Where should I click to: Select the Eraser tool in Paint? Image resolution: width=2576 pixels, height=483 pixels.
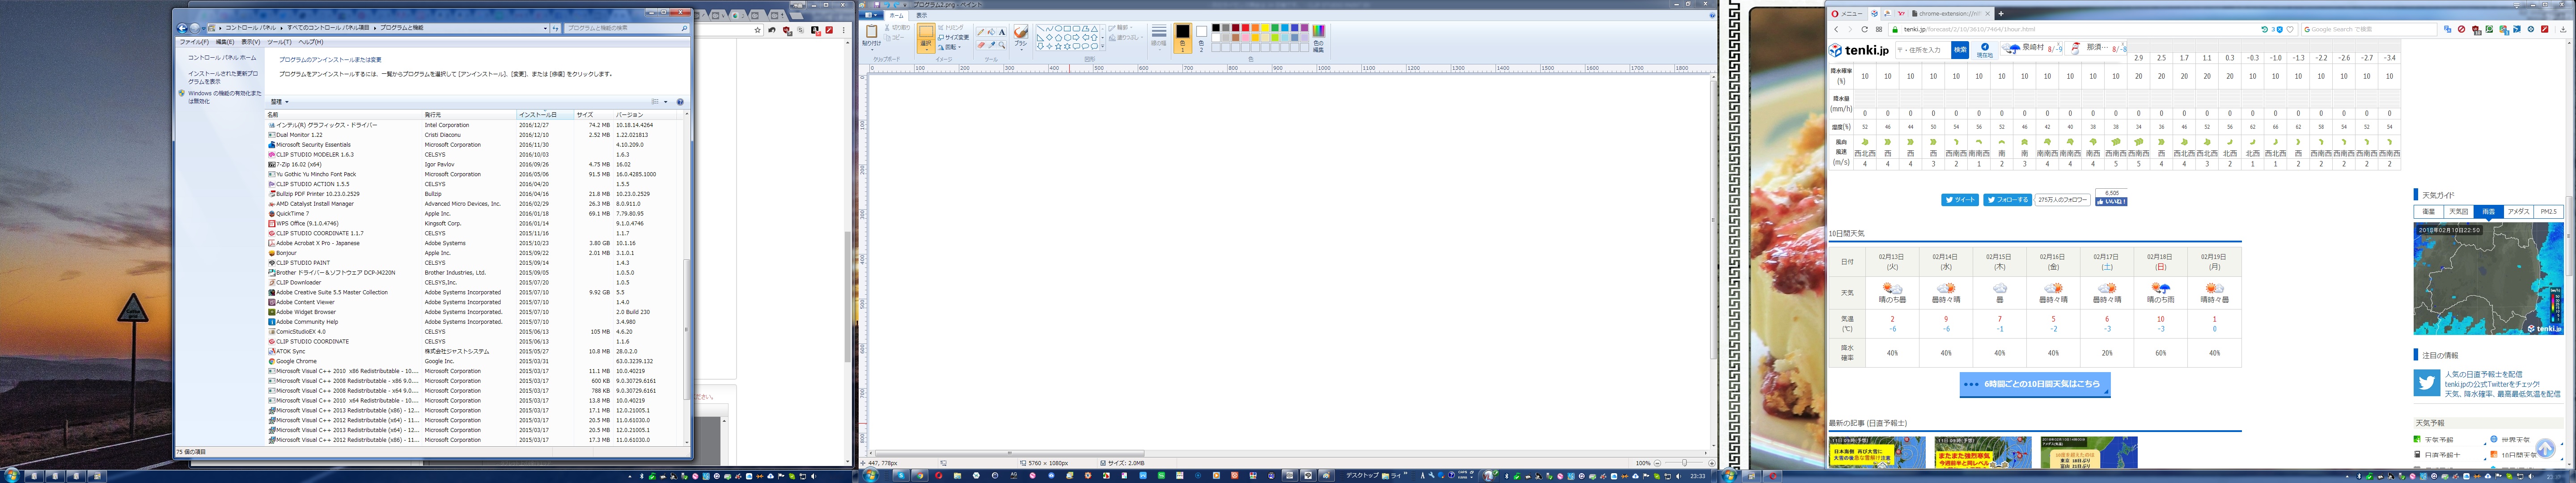981,45
